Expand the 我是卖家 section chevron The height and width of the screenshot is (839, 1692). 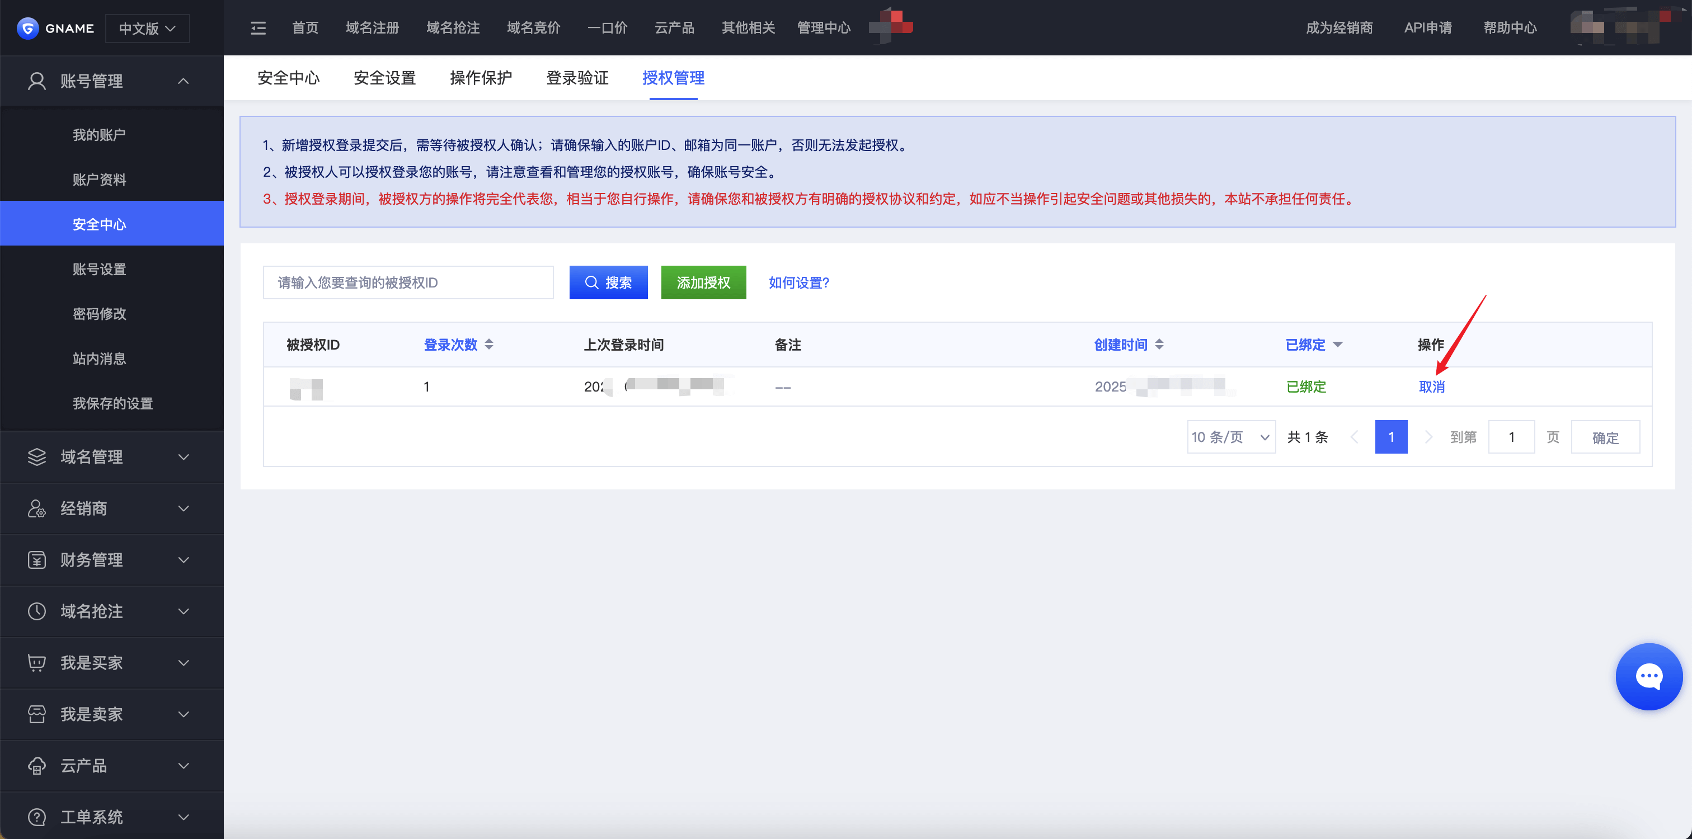(184, 714)
